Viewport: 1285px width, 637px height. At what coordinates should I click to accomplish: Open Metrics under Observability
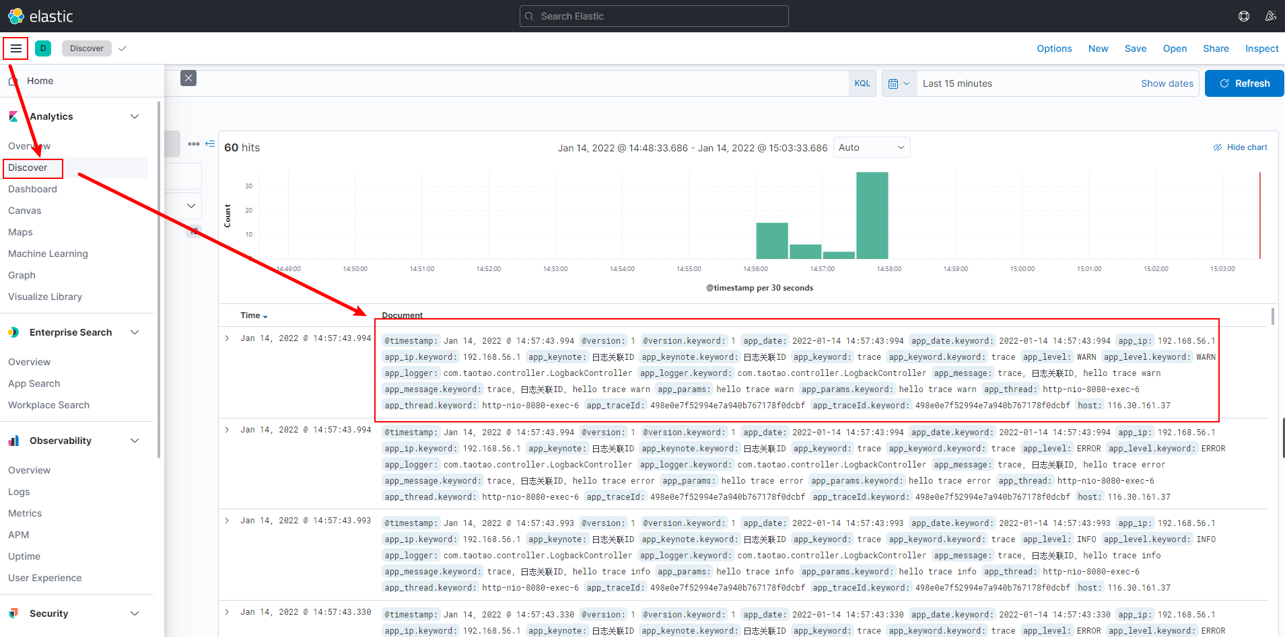(25, 513)
